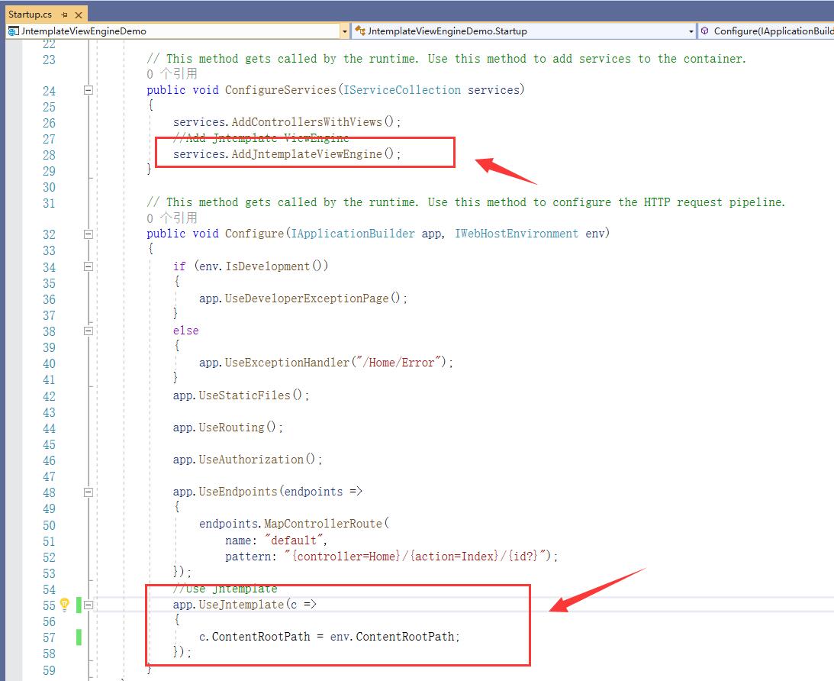Click 'app.UseStaticFiles' on line 42
This screenshot has width=834, height=681.
pyautogui.click(x=231, y=395)
